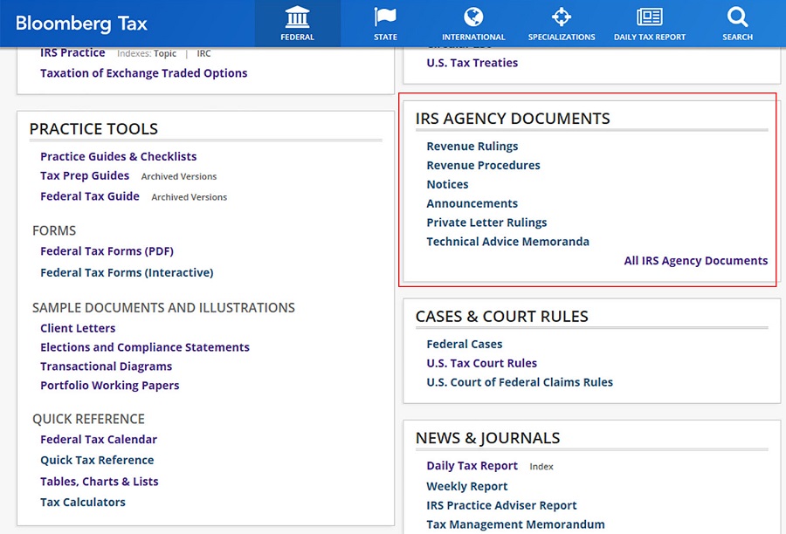
Task: Open the State flag icon
Action: tap(385, 17)
